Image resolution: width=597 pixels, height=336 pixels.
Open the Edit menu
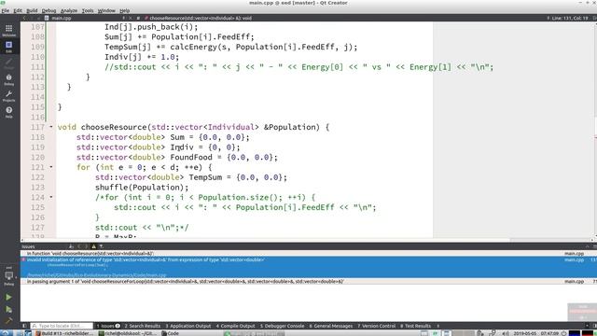point(18,10)
